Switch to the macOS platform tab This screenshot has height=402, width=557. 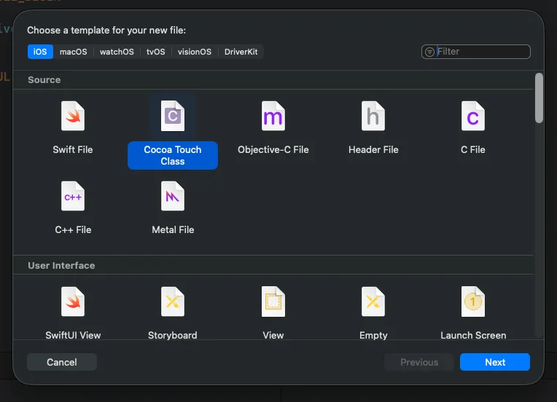tap(74, 52)
